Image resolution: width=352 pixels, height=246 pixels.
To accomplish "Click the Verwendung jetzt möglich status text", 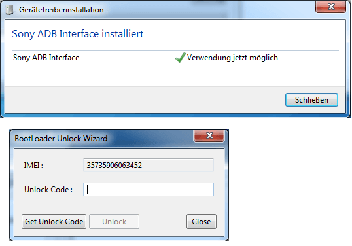I will click(x=232, y=58).
